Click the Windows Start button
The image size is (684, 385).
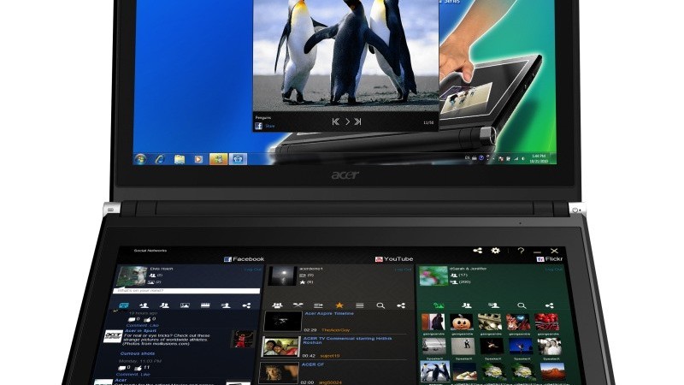click(x=139, y=159)
